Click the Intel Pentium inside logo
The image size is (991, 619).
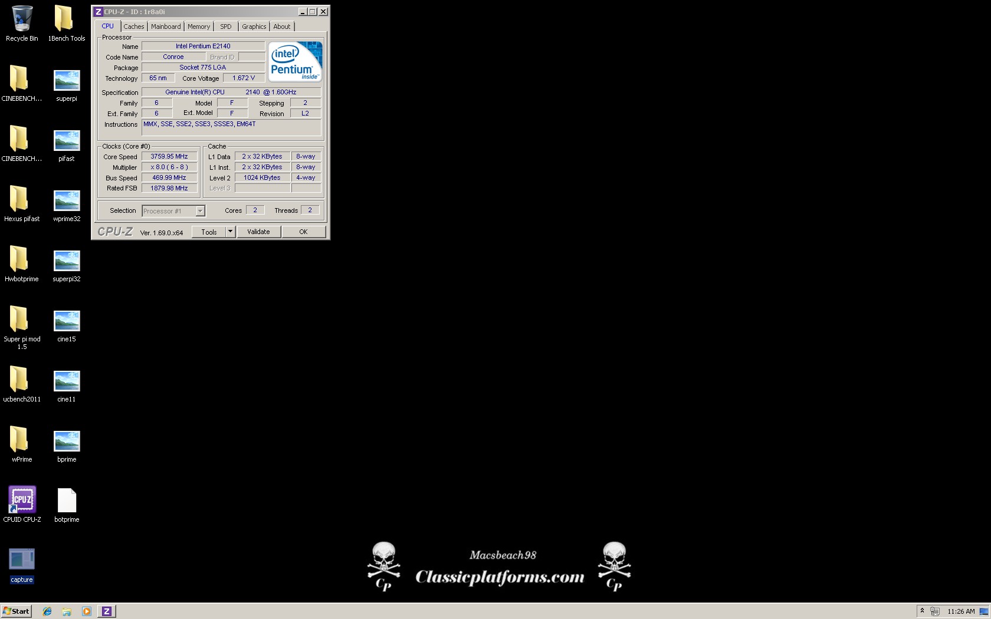[x=295, y=61]
